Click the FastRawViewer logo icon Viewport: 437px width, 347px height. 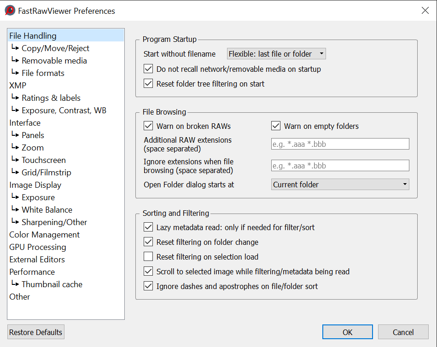point(10,11)
